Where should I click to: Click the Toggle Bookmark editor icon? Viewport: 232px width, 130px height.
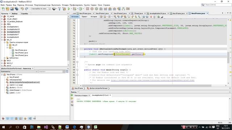point(139,17)
